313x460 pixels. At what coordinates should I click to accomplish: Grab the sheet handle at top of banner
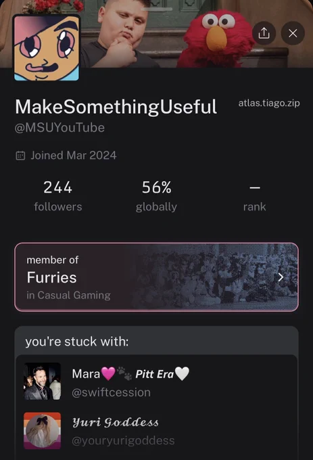(x=157, y=9)
